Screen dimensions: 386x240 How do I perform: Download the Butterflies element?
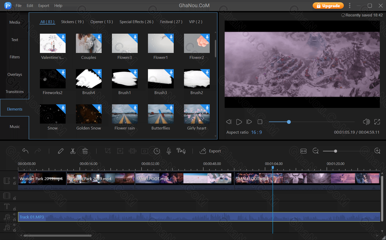[x=171, y=108]
